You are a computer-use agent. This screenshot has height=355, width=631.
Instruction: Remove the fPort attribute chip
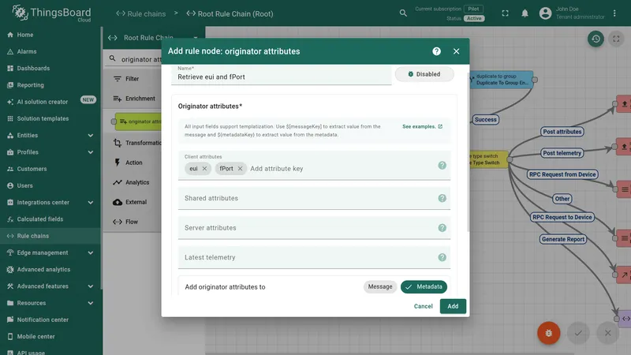point(240,168)
